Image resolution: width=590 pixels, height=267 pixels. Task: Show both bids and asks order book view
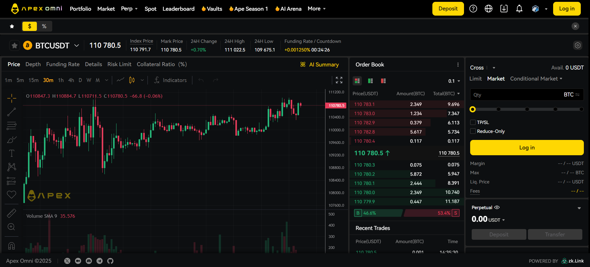click(357, 81)
